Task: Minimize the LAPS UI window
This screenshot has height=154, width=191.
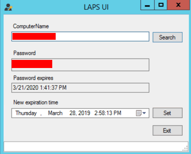Action: point(147,5)
